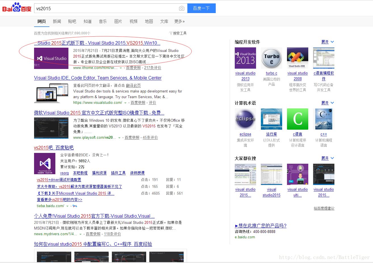Open the c语言编程软件 thumbnail image
Viewport: 373px width, 263px height.
[324, 58]
